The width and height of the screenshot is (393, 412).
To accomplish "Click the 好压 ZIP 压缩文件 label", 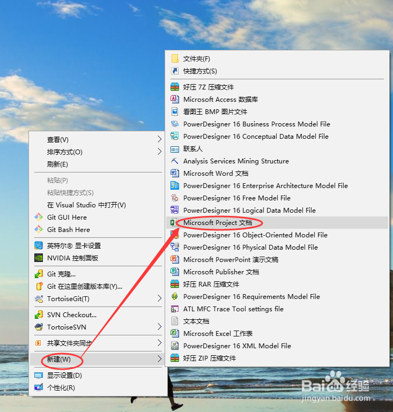I will [x=210, y=358].
